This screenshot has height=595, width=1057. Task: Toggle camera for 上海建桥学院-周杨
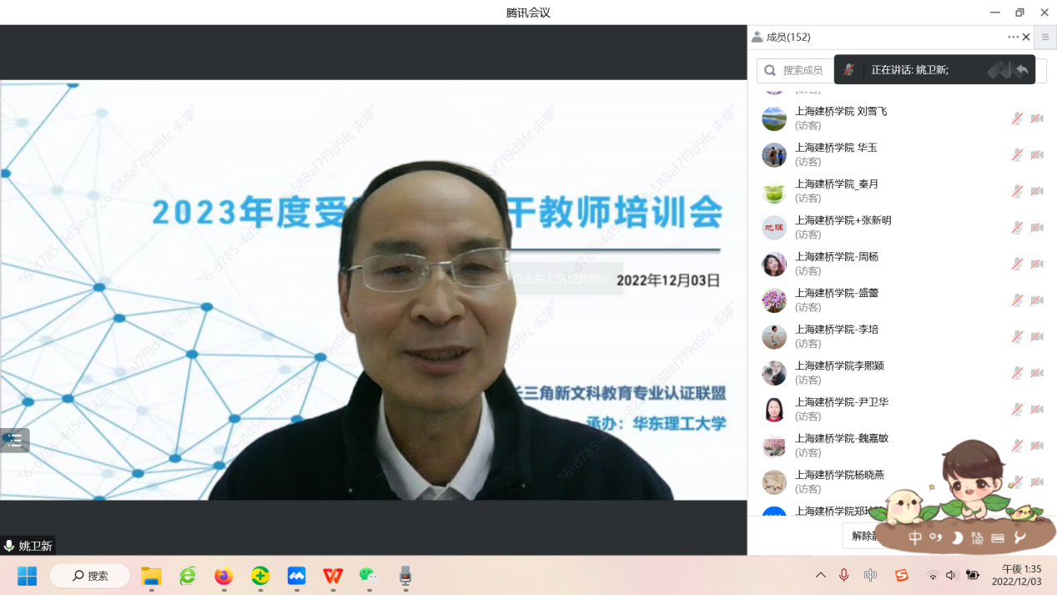pos(1037,264)
